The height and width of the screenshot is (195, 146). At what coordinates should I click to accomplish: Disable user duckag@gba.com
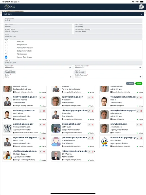click(x=93, y=124)
